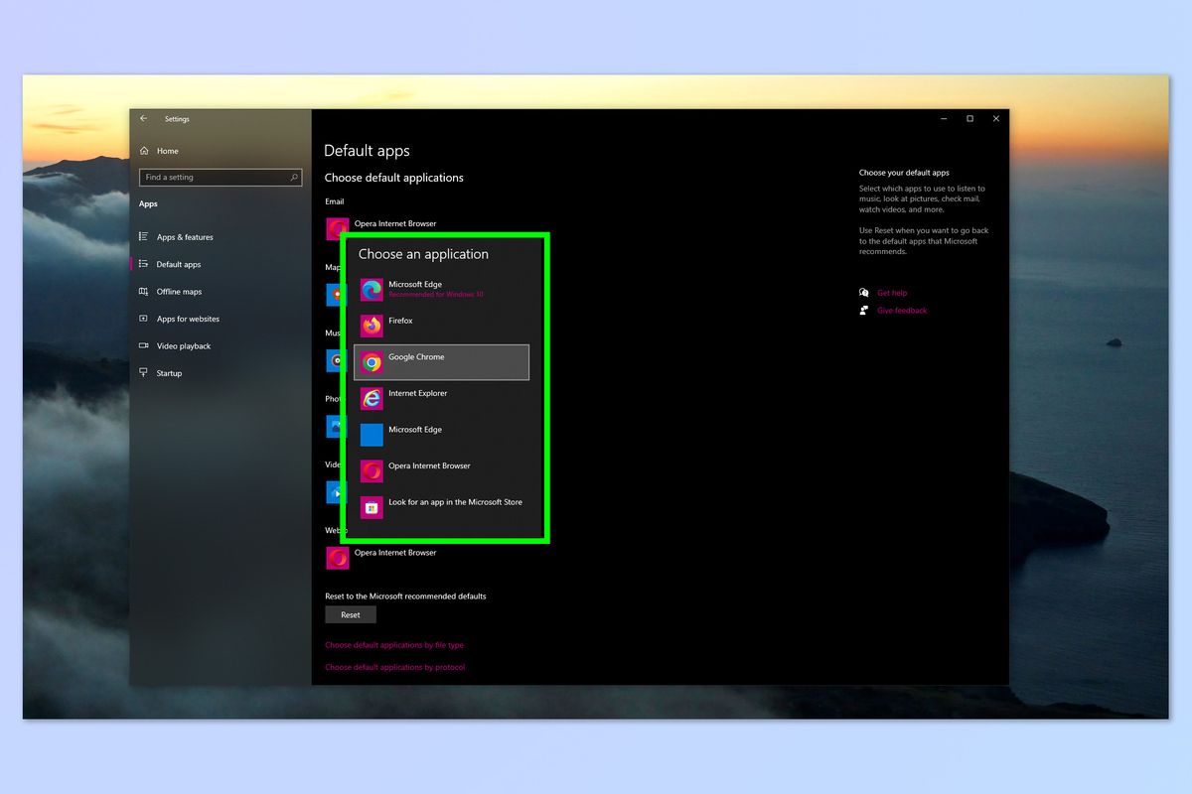The height and width of the screenshot is (794, 1192).
Task: Click the Offline maps sidebar icon
Action: click(145, 291)
